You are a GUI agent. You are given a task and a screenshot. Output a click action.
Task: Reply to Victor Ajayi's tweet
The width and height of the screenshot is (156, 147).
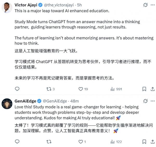[x=17, y=89]
